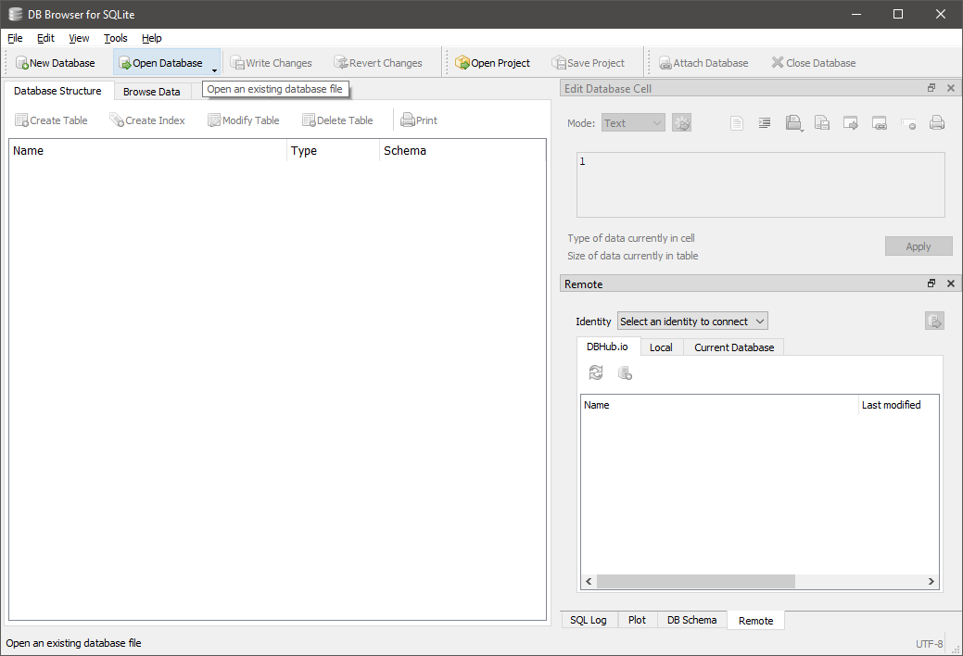Viewport: 963px width, 656px height.
Task: Float the Edit Database Cell panel
Action: pyautogui.click(x=931, y=88)
